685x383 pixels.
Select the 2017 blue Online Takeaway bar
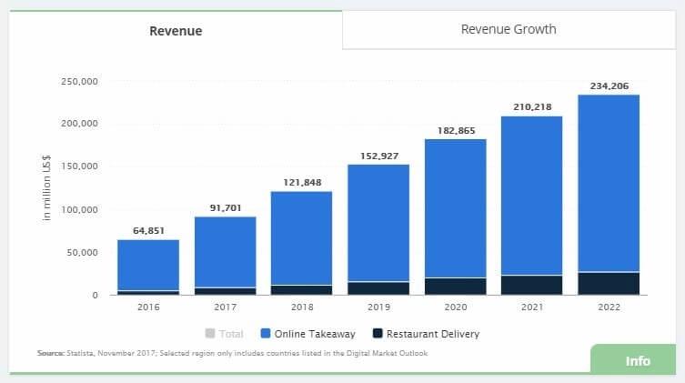click(225, 252)
